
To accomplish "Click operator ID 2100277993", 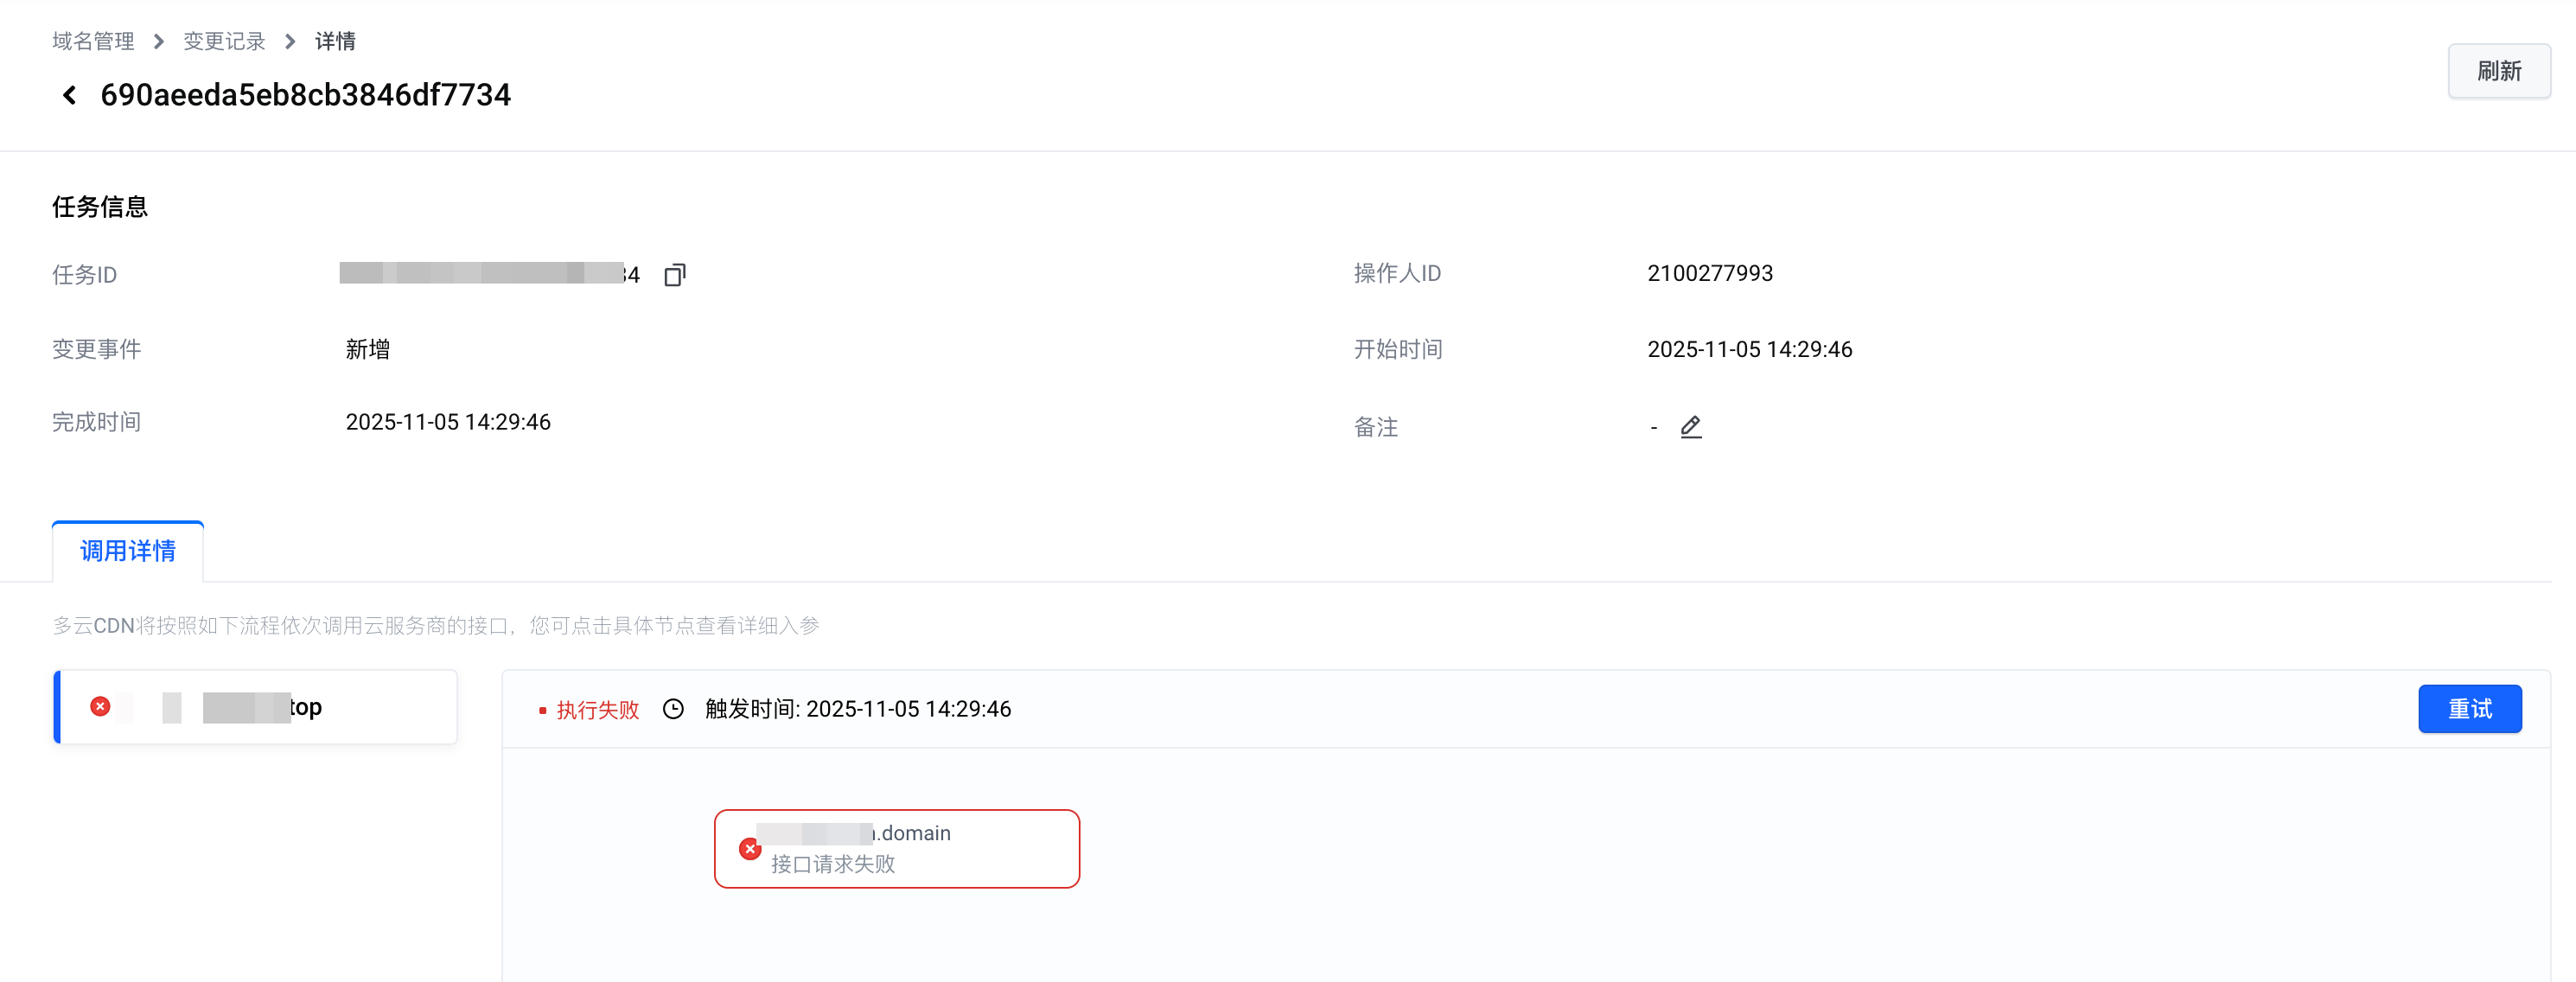I will 1710,273.
